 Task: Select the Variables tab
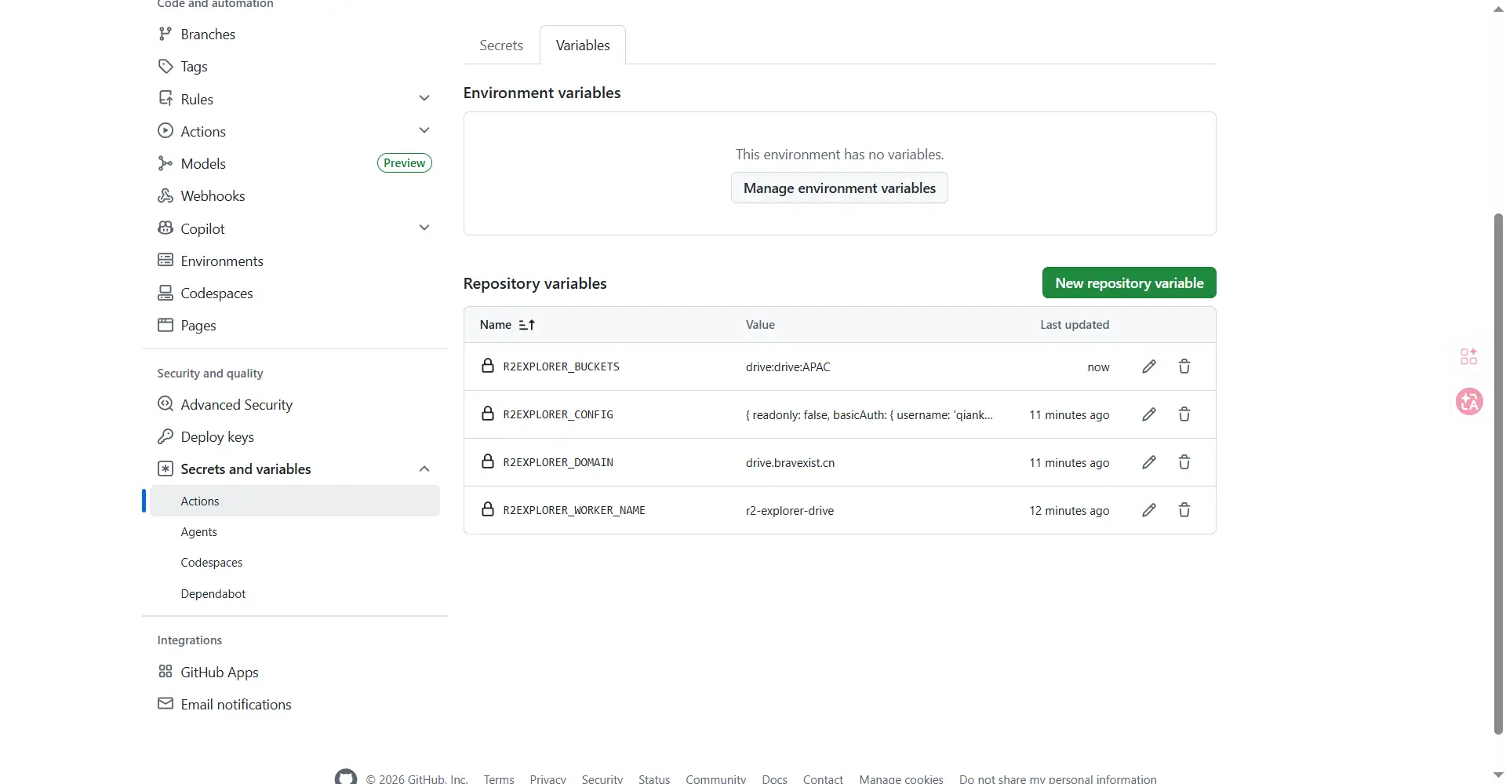click(x=583, y=46)
